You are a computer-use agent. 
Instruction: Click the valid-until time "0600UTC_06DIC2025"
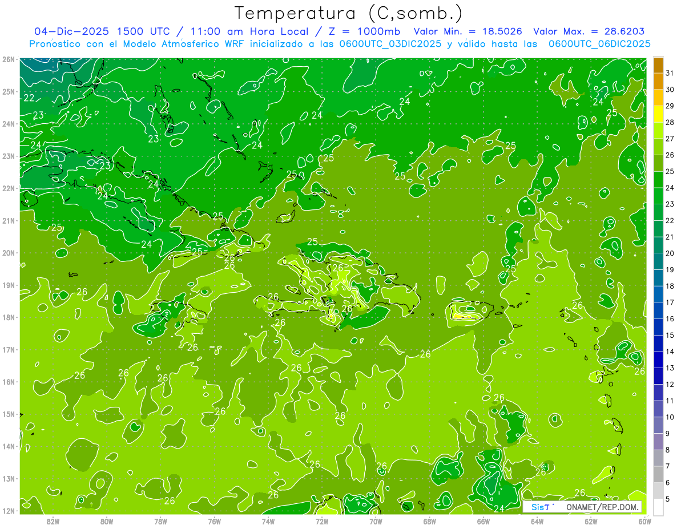599,43
